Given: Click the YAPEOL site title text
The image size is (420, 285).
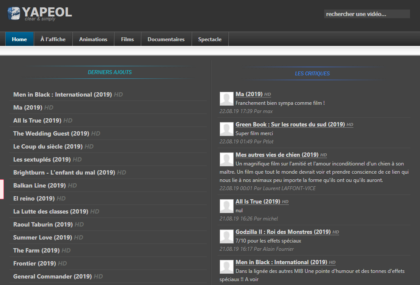Looking at the screenshot, I should pos(47,12).
